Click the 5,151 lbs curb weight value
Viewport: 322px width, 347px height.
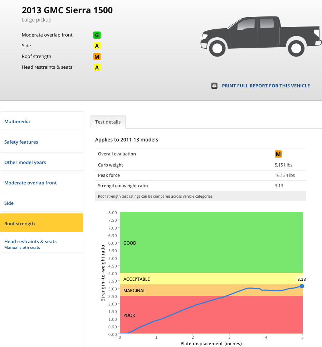(283, 165)
